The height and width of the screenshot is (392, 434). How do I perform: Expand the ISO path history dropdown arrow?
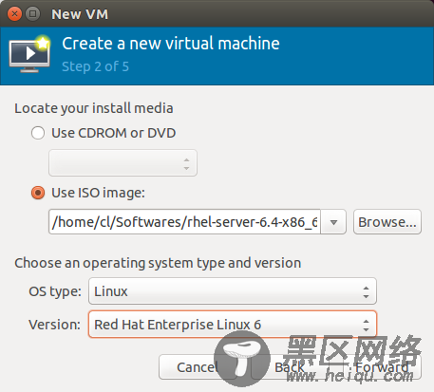[x=333, y=222]
